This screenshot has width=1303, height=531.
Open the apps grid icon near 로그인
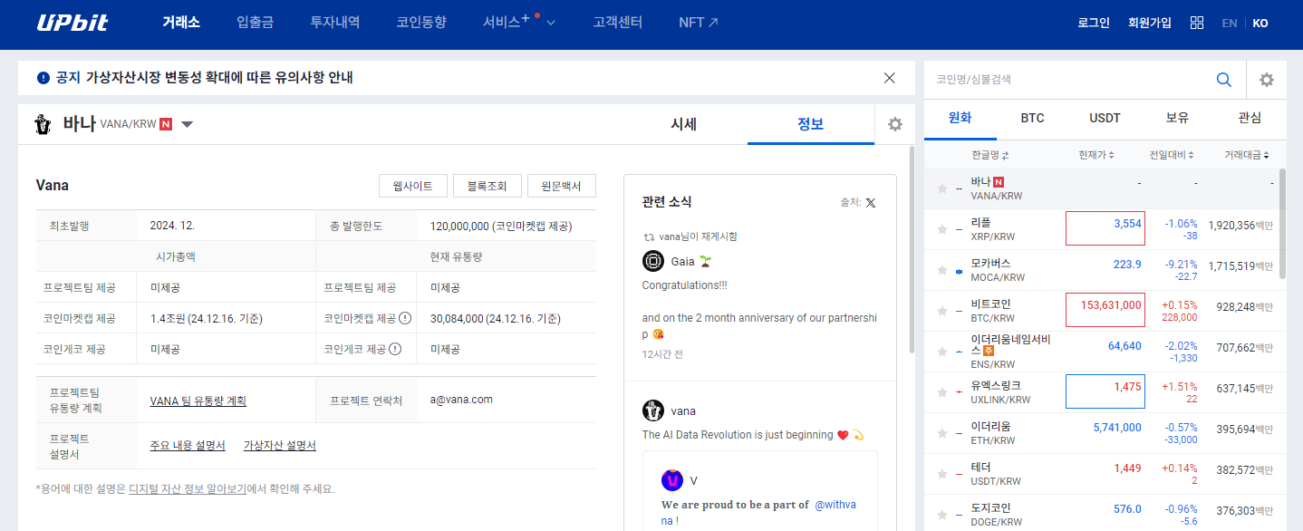pyautogui.click(x=1197, y=22)
